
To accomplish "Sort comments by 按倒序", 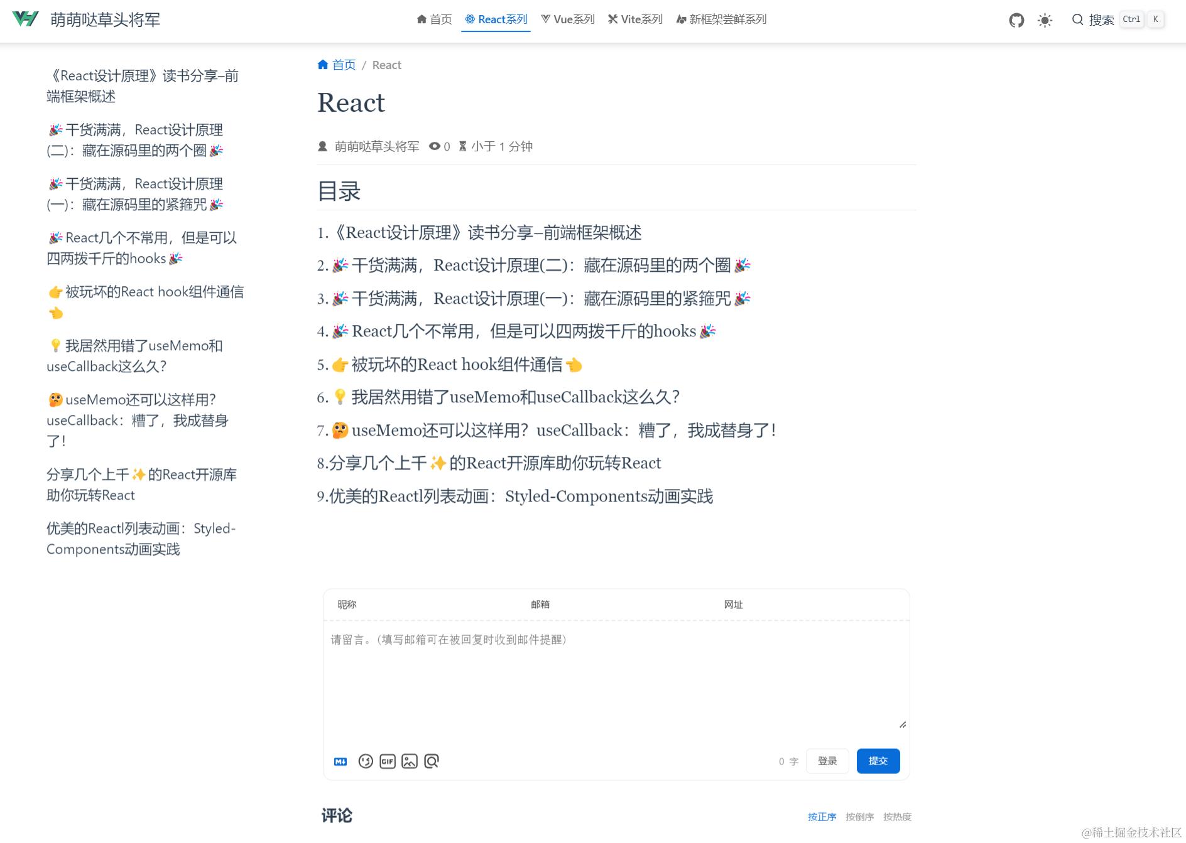I will click(859, 817).
